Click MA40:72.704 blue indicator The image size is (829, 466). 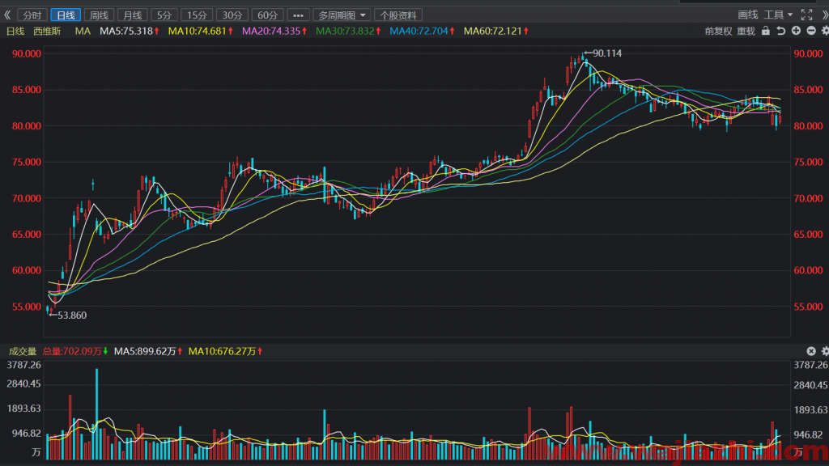point(422,32)
